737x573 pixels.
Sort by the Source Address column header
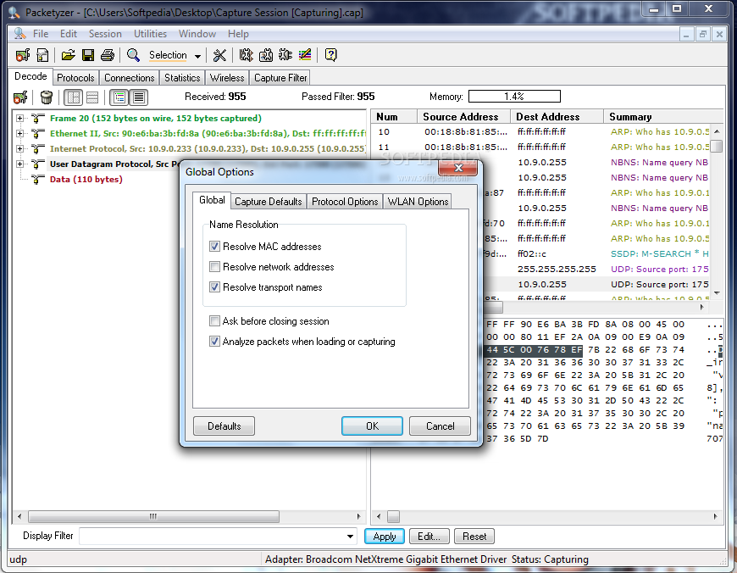463,117
